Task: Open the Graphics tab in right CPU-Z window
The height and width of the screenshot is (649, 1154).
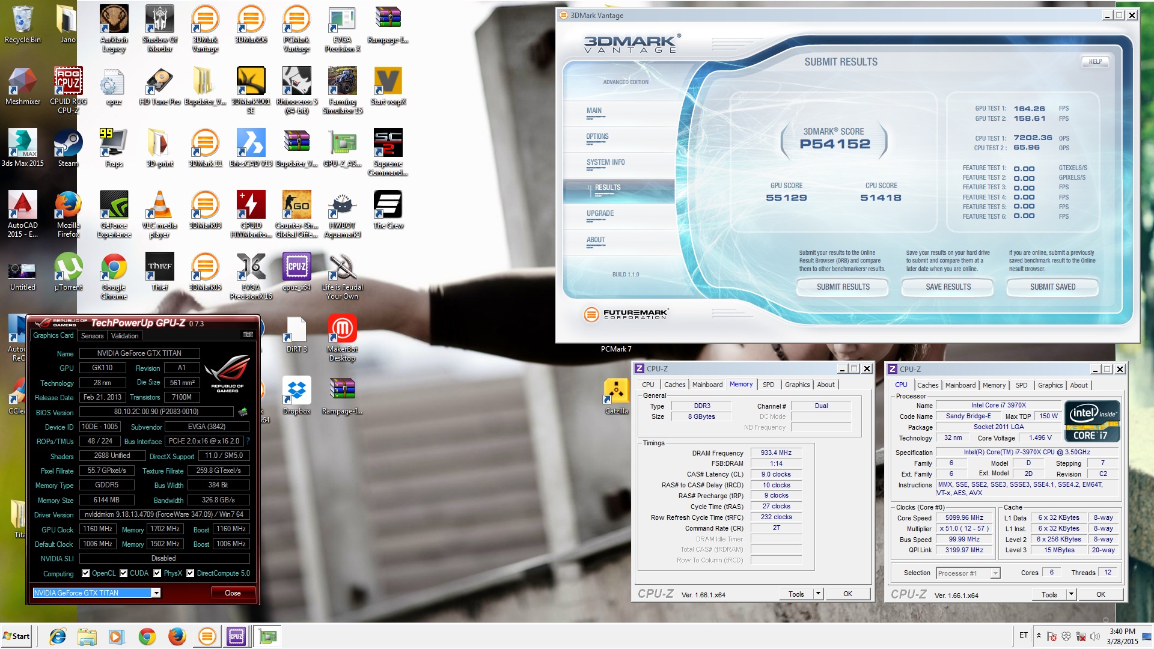Action: click(1051, 385)
